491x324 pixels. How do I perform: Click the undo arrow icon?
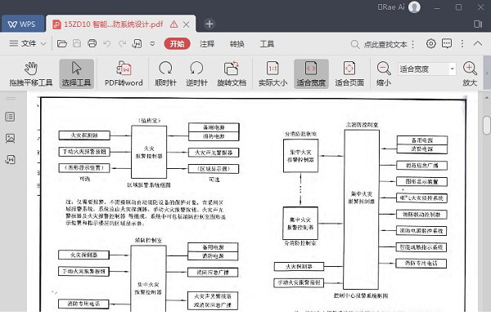[x=106, y=44]
